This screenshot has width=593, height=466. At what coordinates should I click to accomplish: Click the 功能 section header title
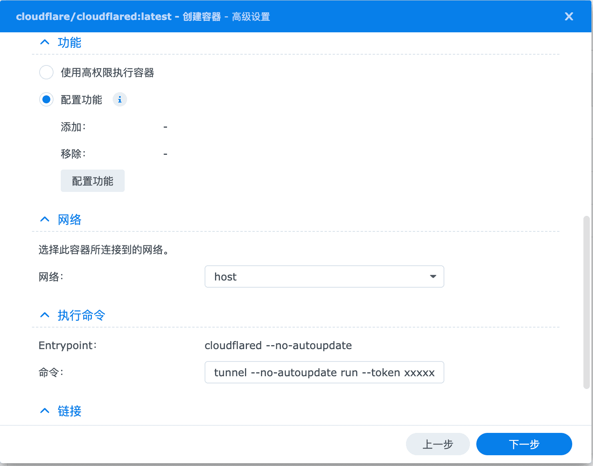(70, 43)
